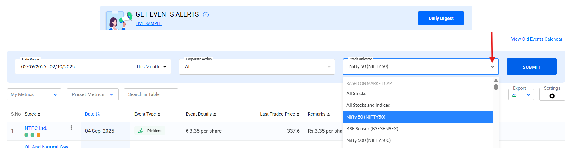The width and height of the screenshot is (573, 148).
Task: Collapse the Stock Universe dropdown chevron
Action: point(493,66)
